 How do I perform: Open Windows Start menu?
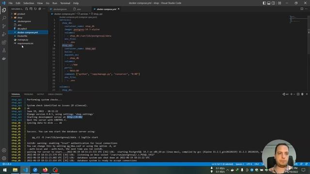5,170
